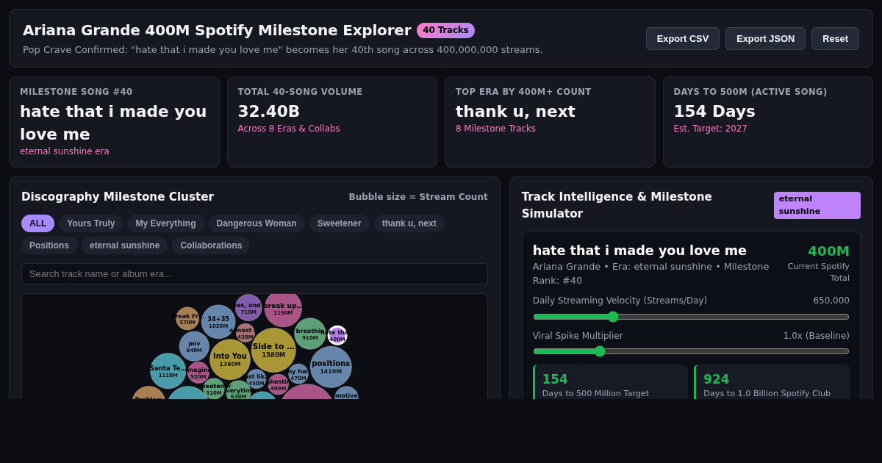This screenshot has width=882, height=463.
Task: Select the Side to Side 1580M bubble
Action: 273,350
